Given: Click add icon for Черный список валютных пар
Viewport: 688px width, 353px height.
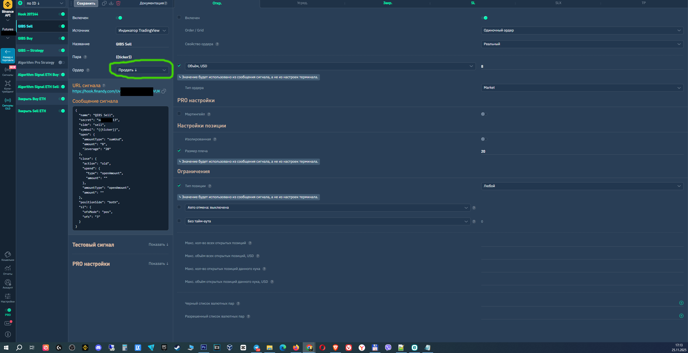Looking at the screenshot, I should (x=681, y=303).
